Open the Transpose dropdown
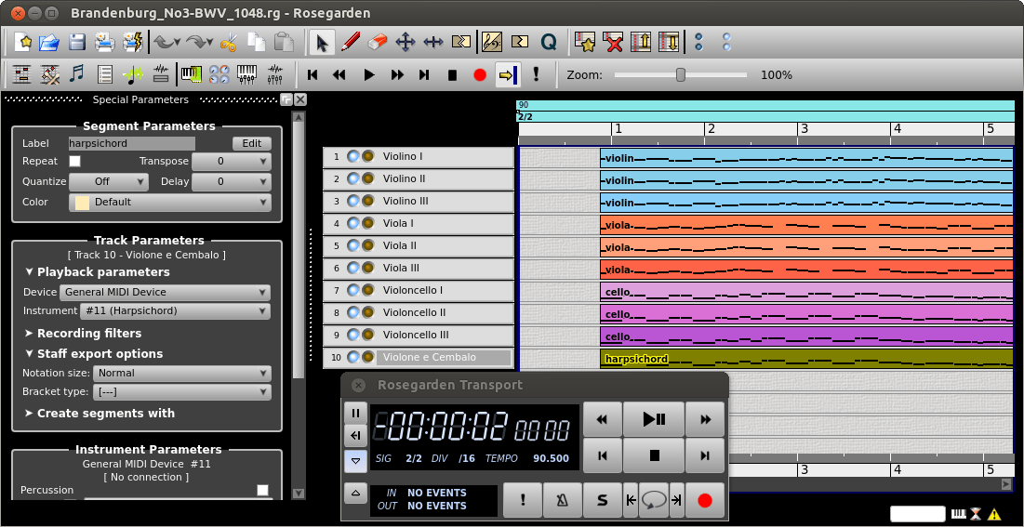The width and height of the screenshot is (1024, 527). point(232,162)
